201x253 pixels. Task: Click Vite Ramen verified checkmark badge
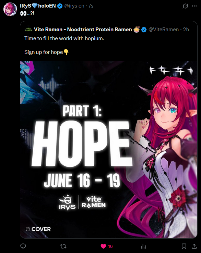click(x=144, y=30)
